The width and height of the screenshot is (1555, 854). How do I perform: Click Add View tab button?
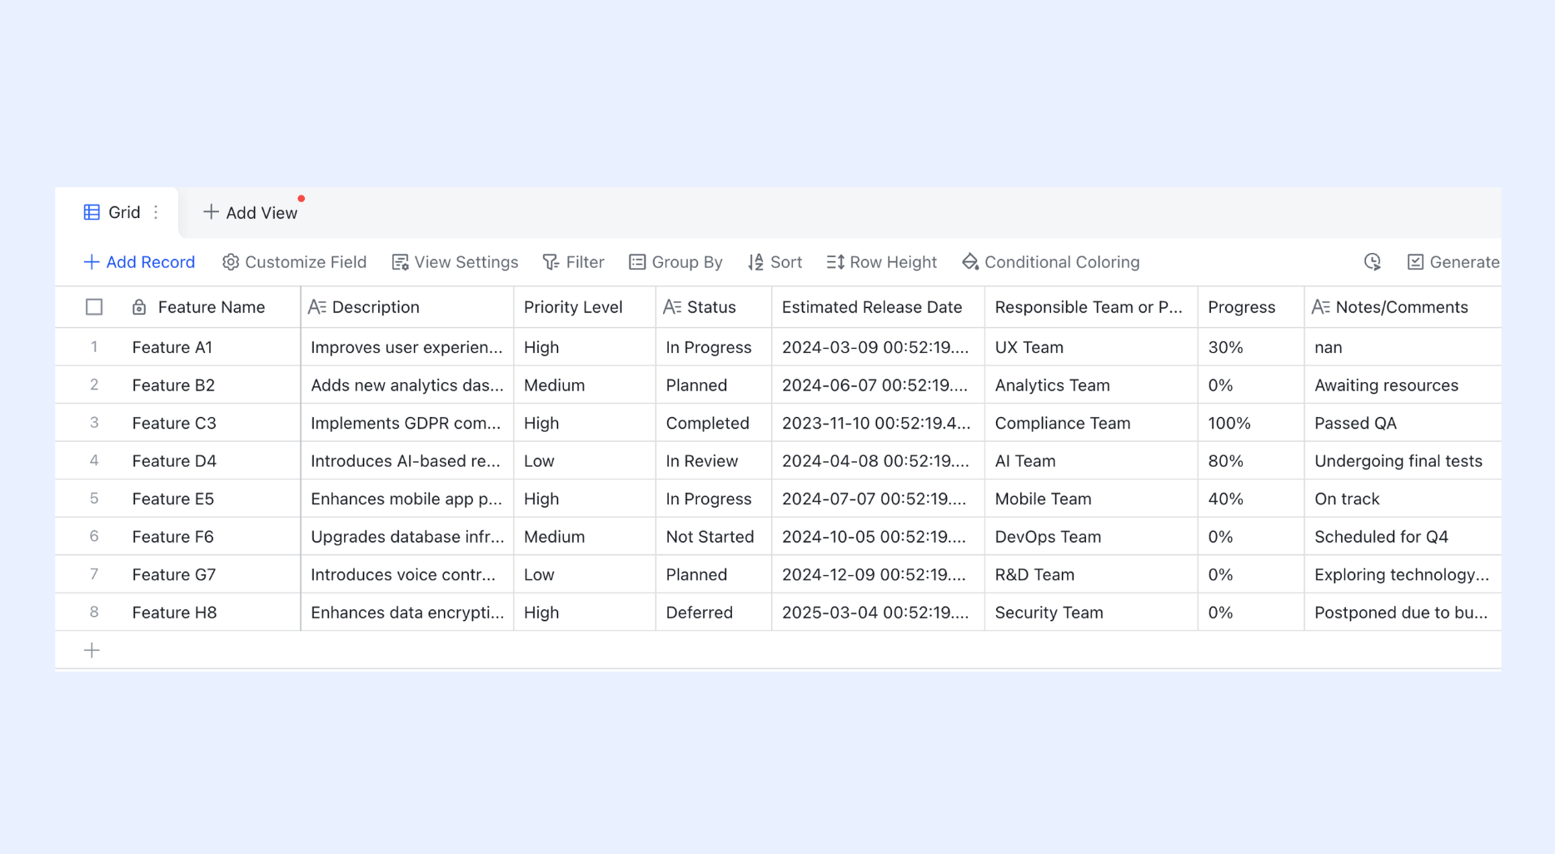(x=250, y=212)
